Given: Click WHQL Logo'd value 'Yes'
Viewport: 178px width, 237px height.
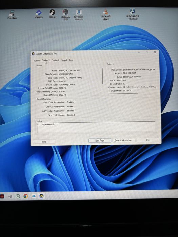Looking at the screenshot, I should (x=124, y=80).
